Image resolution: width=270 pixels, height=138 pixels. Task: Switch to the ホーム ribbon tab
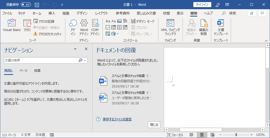click(x=37, y=13)
